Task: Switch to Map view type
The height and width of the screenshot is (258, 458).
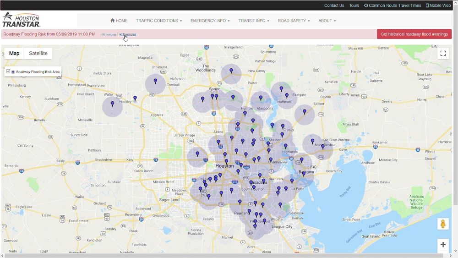Action: click(x=14, y=53)
